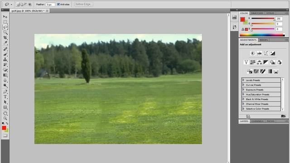Viewport: 290px width, 163px height.
Task: Toggle Quick Mask mode
Action: (5, 136)
